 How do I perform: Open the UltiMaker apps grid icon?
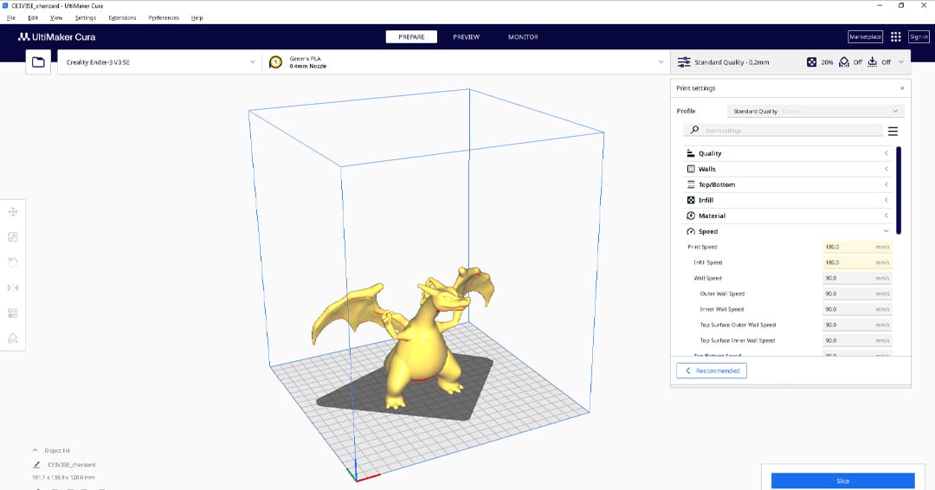tap(895, 37)
